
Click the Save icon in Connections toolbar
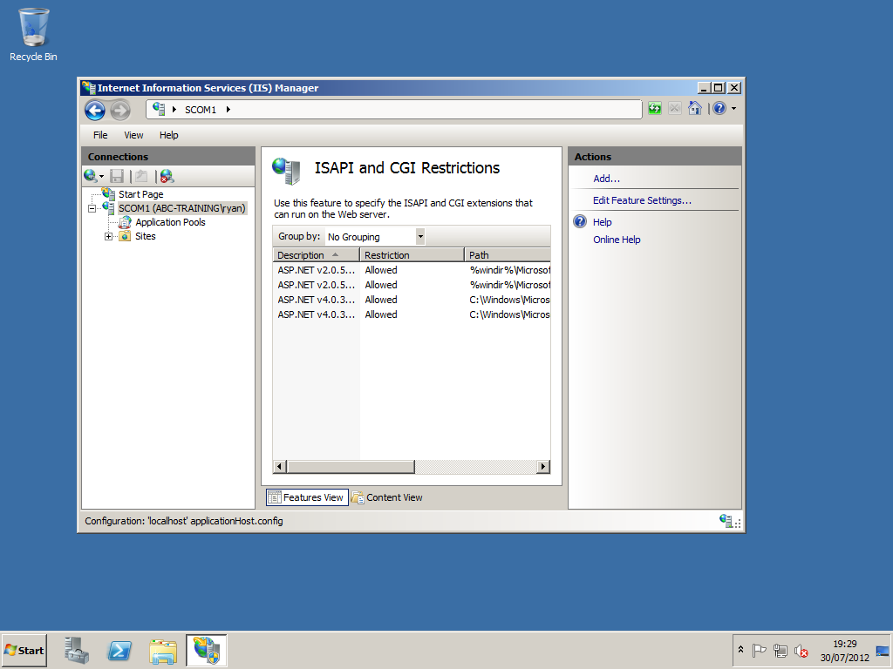(x=117, y=176)
